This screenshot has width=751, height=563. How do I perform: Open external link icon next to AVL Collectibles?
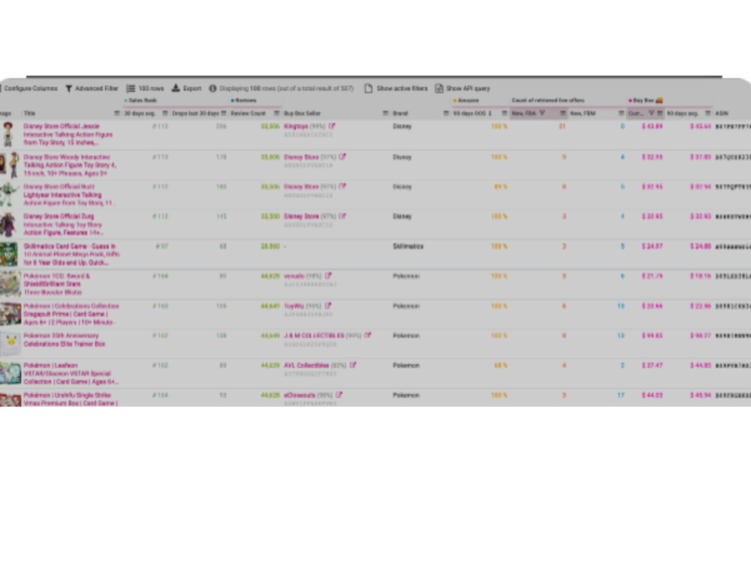[x=352, y=366]
